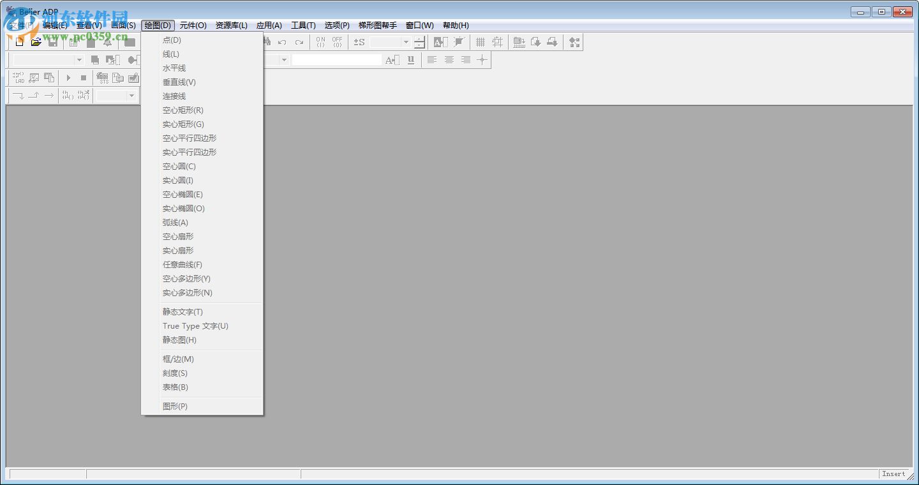Viewport: 919px width, 485px height.
Task: Click the compile icon beside the grid icons
Action: click(x=519, y=42)
